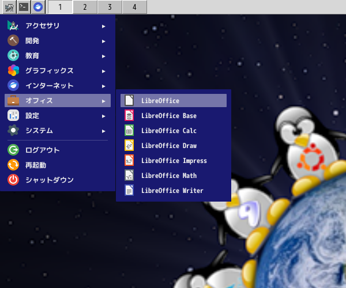Image resolution: width=346 pixels, height=288 pixels.
Task: Open the グラフィックス menu entry
Action: 58,70
